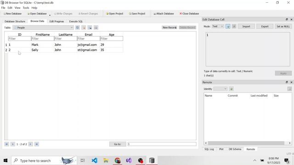The width and height of the screenshot is (294, 165).
Task: Click Close Database toolbar button
Action: [x=189, y=14]
